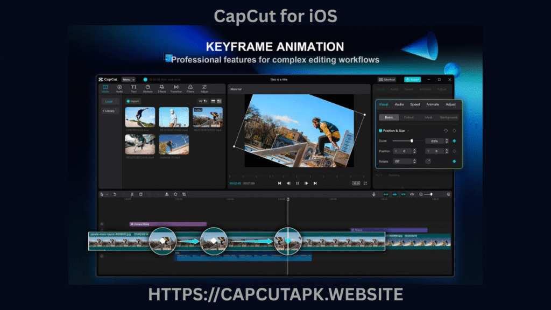Viewport: 551px width, 310px height.
Task: Switch to the Animate tab
Action: (433, 104)
